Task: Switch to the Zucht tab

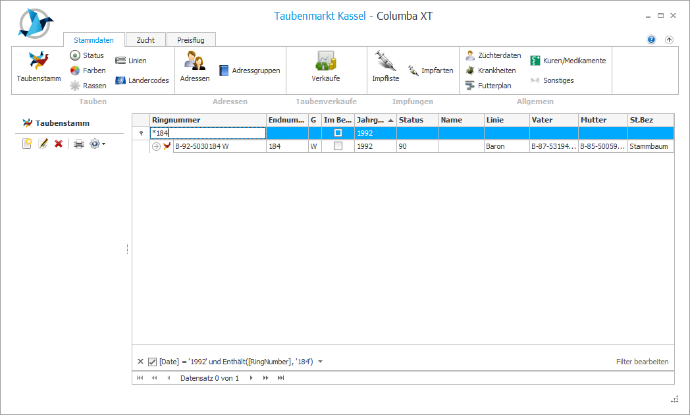Action: [x=146, y=40]
